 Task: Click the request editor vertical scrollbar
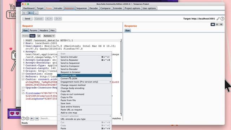pyautogui.click(x=121, y=77)
